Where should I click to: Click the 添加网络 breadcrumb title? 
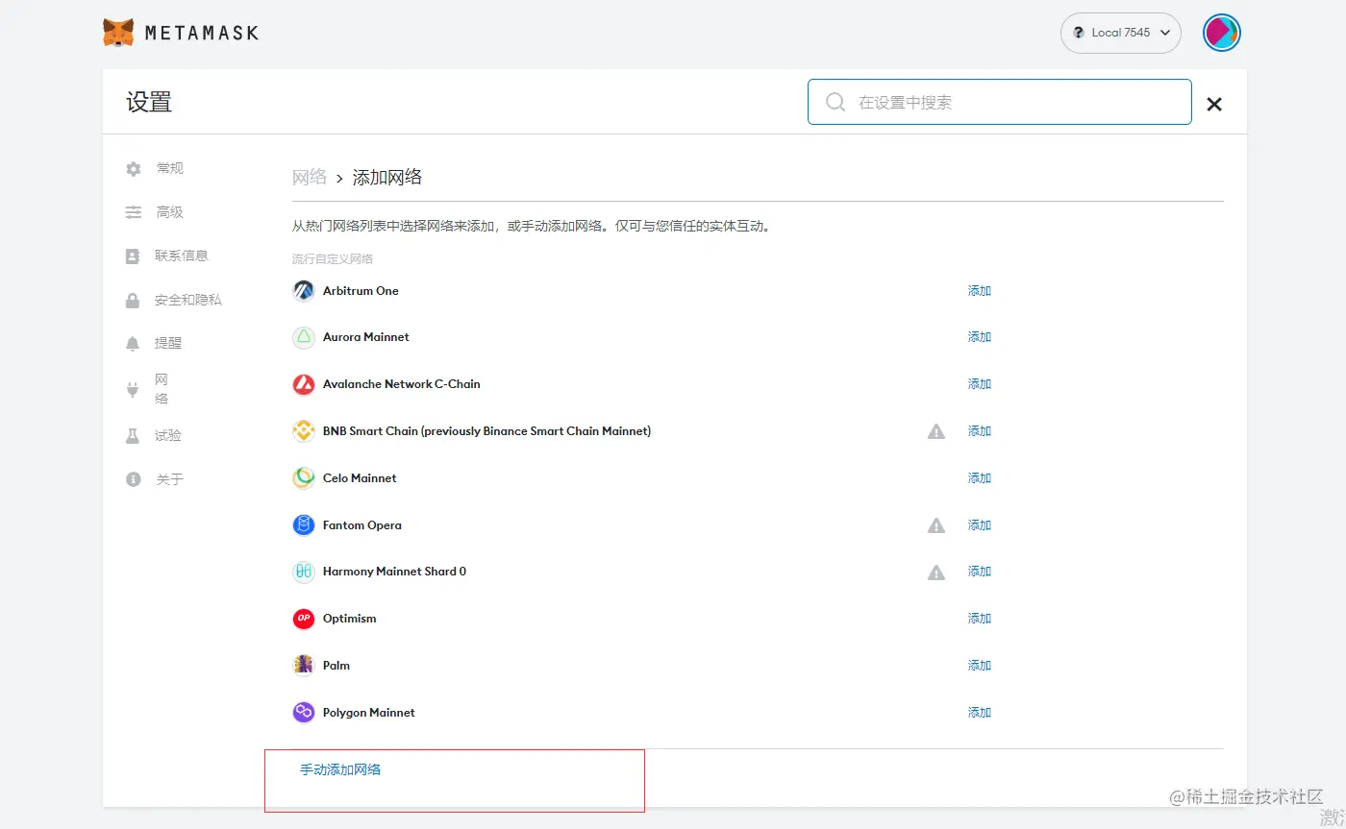[x=387, y=177]
